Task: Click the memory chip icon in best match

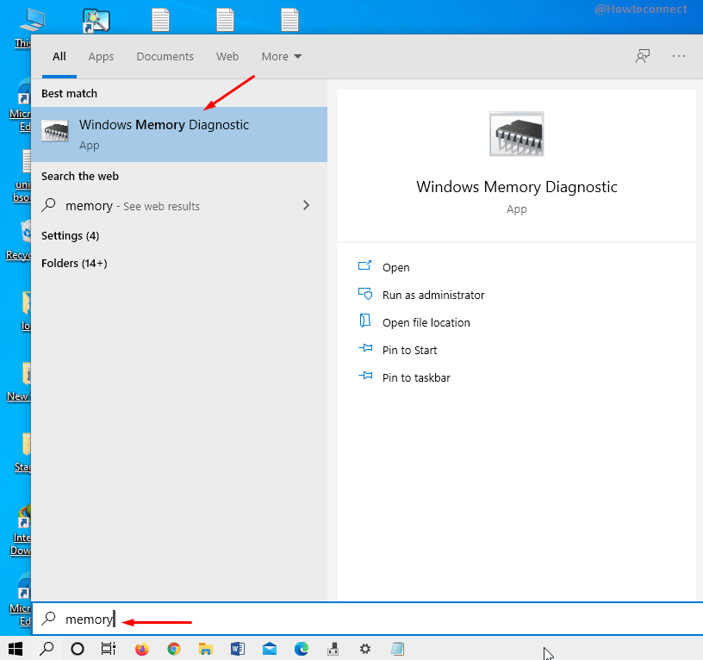Action: 54,130
